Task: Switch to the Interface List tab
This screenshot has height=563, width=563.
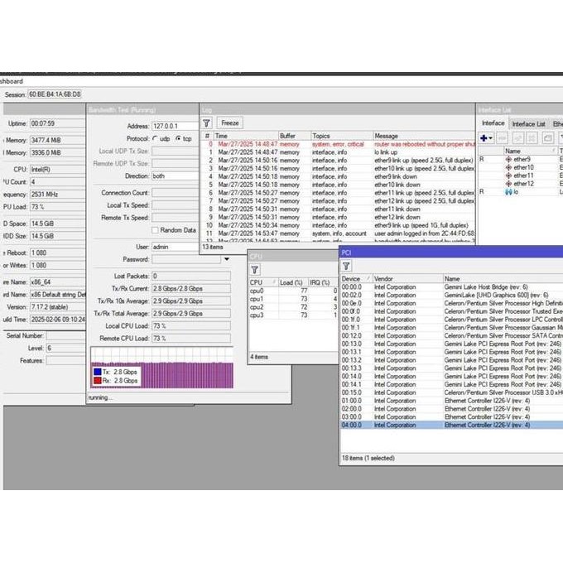Action: point(528,124)
